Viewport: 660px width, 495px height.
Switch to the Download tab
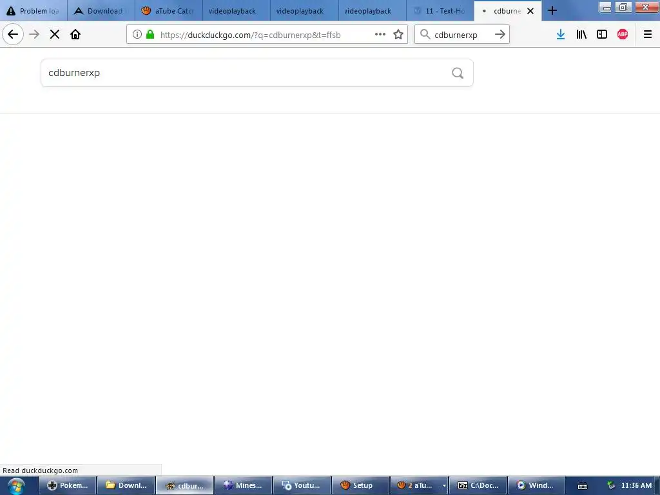(x=101, y=11)
